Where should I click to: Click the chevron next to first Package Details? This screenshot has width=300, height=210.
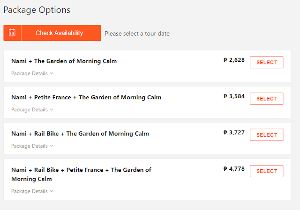pyautogui.click(x=52, y=73)
